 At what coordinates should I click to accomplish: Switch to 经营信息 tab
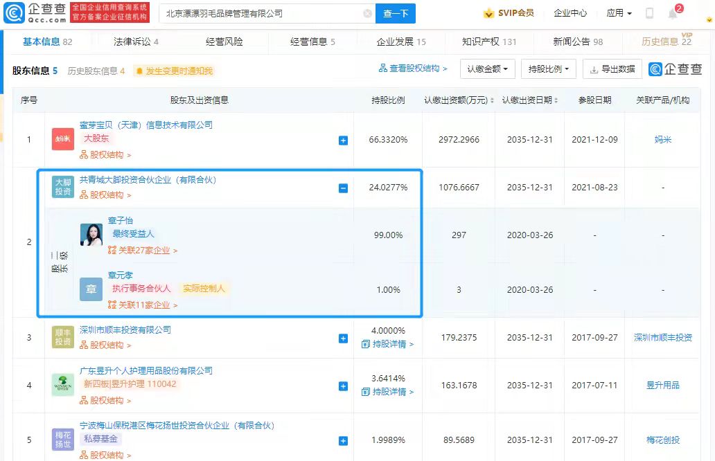[313, 42]
